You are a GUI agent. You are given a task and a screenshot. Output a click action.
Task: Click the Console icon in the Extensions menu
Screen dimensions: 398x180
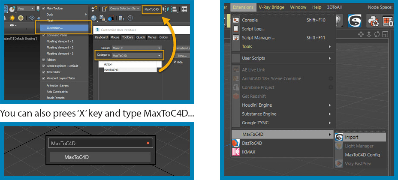tap(236, 20)
